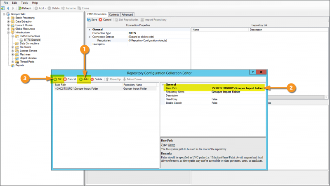Image resolution: width=330 pixels, height=186 pixels.
Task: Select the File Stores node
Action: click(x=26, y=47)
